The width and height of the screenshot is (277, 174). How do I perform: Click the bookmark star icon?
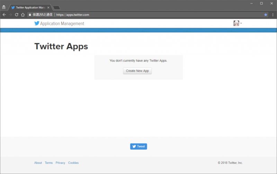click(x=266, y=15)
